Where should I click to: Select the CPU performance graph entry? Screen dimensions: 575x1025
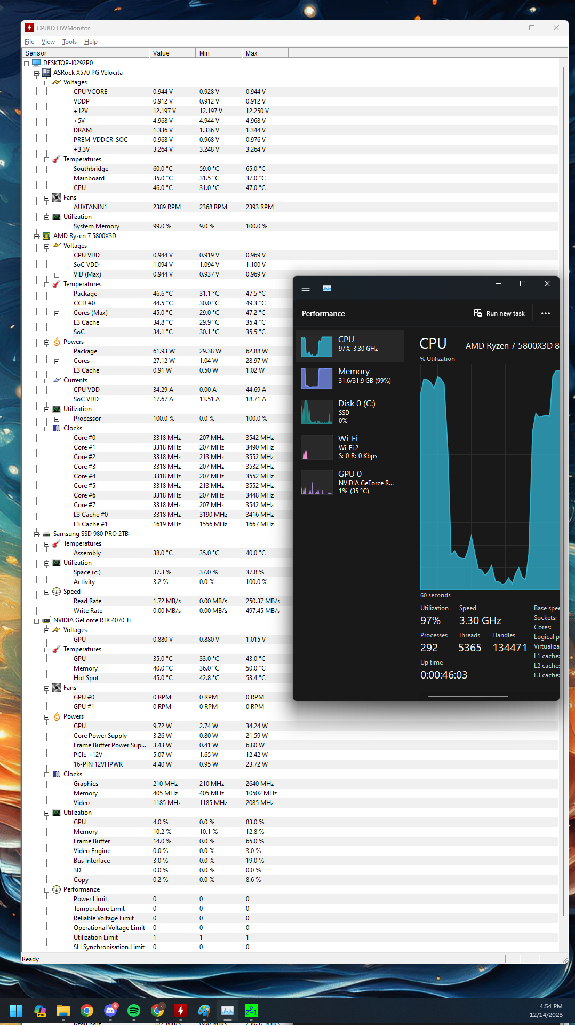350,346
